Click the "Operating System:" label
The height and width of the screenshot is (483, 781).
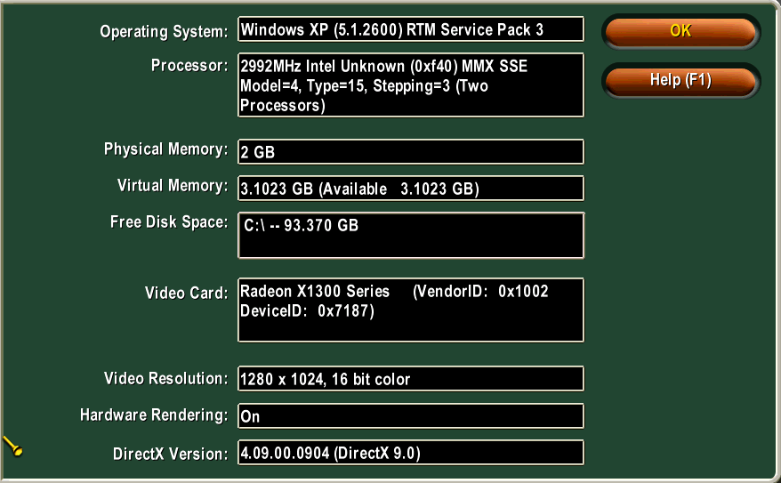[x=164, y=32]
